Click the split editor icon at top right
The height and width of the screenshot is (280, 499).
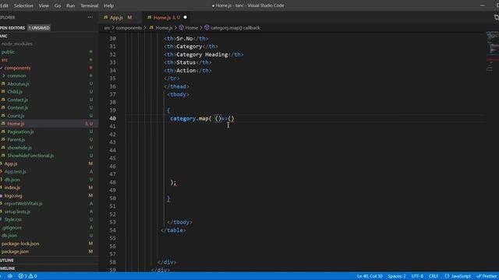click(496, 17)
